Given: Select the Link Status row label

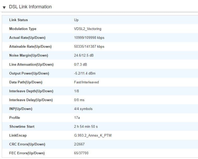Looking at the screenshot, I should point(18,20).
